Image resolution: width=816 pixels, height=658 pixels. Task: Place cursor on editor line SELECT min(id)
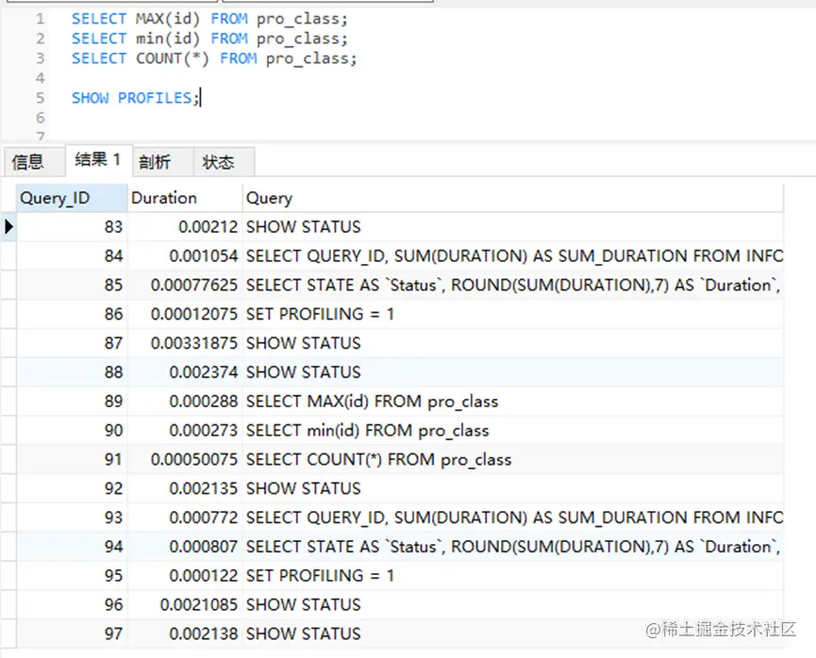click(209, 39)
